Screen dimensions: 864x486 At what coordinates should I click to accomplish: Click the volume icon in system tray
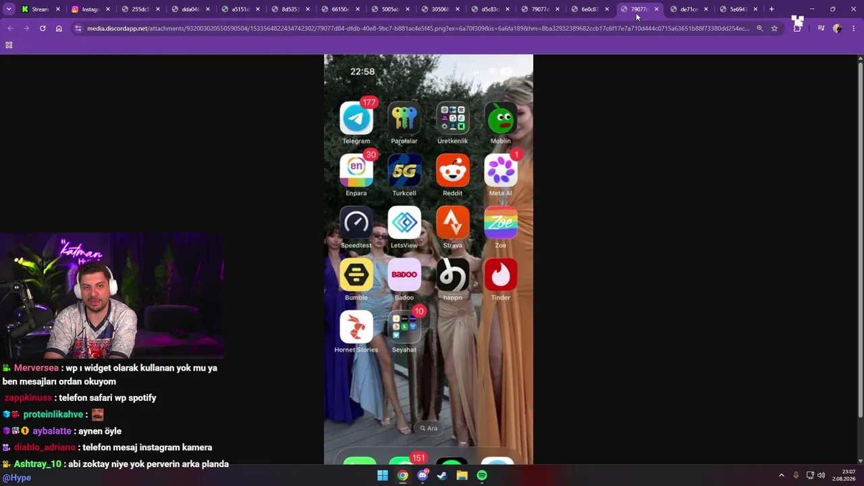click(x=821, y=475)
